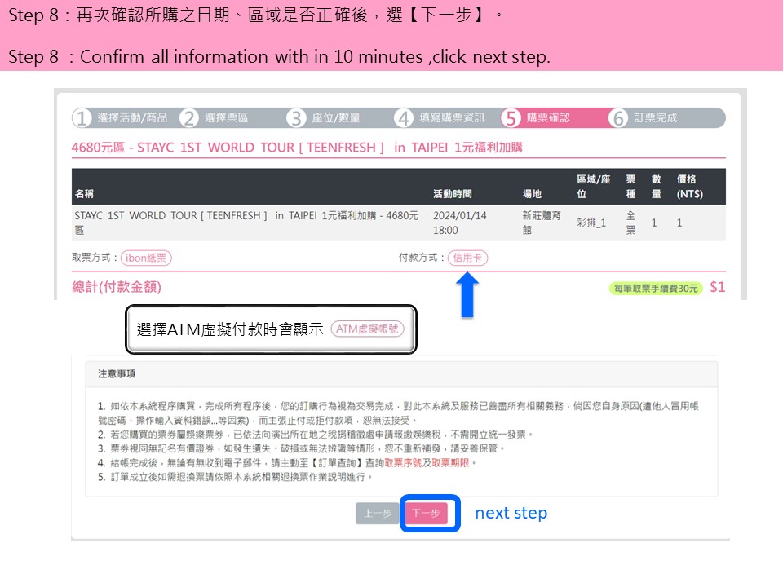Click the 價格 (NT$) column header
This screenshot has width=783, height=587.
(x=689, y=187)
